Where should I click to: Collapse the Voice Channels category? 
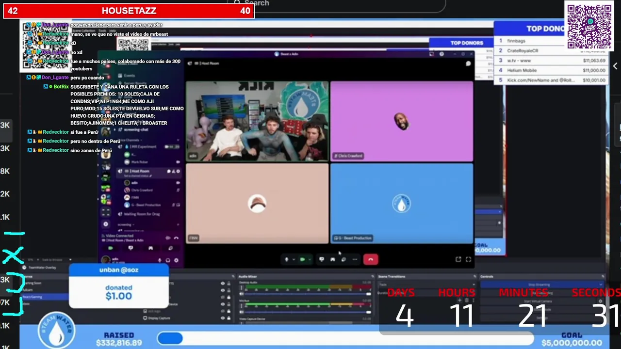(x=131, y=140)
